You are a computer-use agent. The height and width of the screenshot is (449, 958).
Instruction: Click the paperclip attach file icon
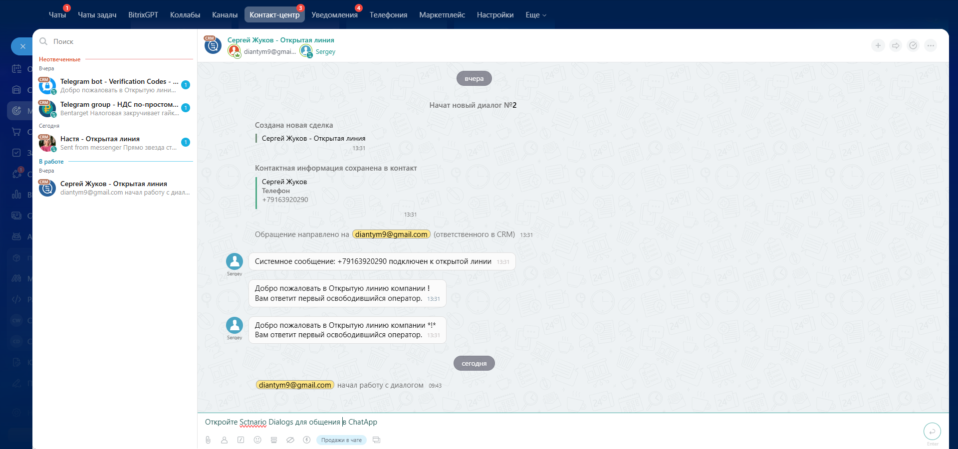pos(208,440)
